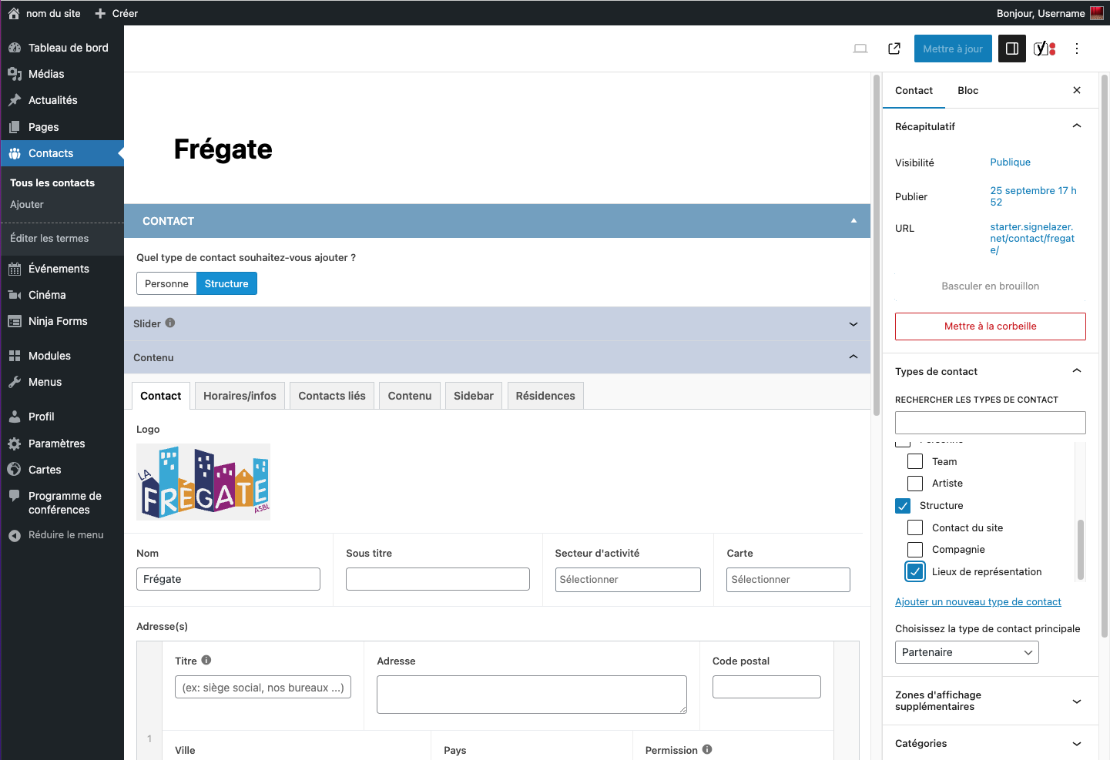Toggle the settings sidebar panel icon
Screen dimensions: 1110x760
point(1011,49)
